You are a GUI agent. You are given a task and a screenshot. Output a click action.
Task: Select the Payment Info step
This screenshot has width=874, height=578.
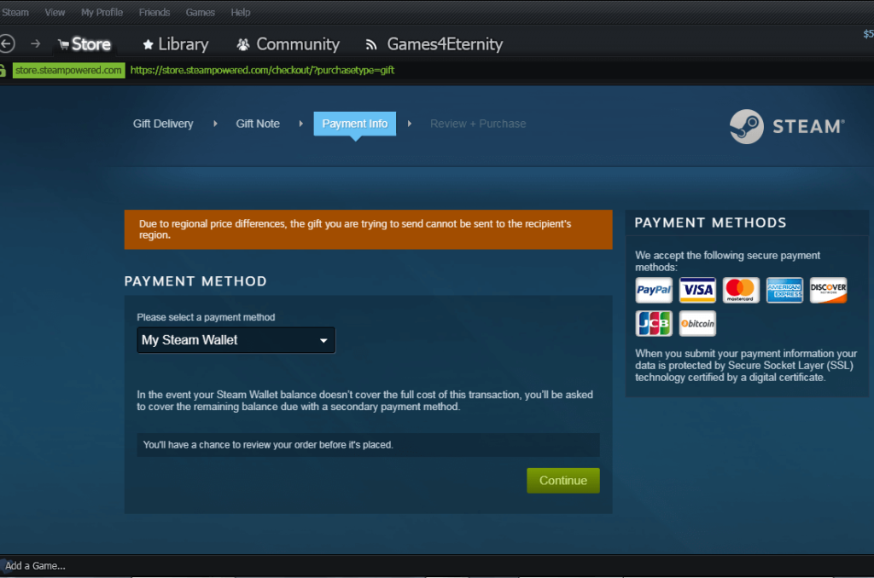[x=354, y=124]
